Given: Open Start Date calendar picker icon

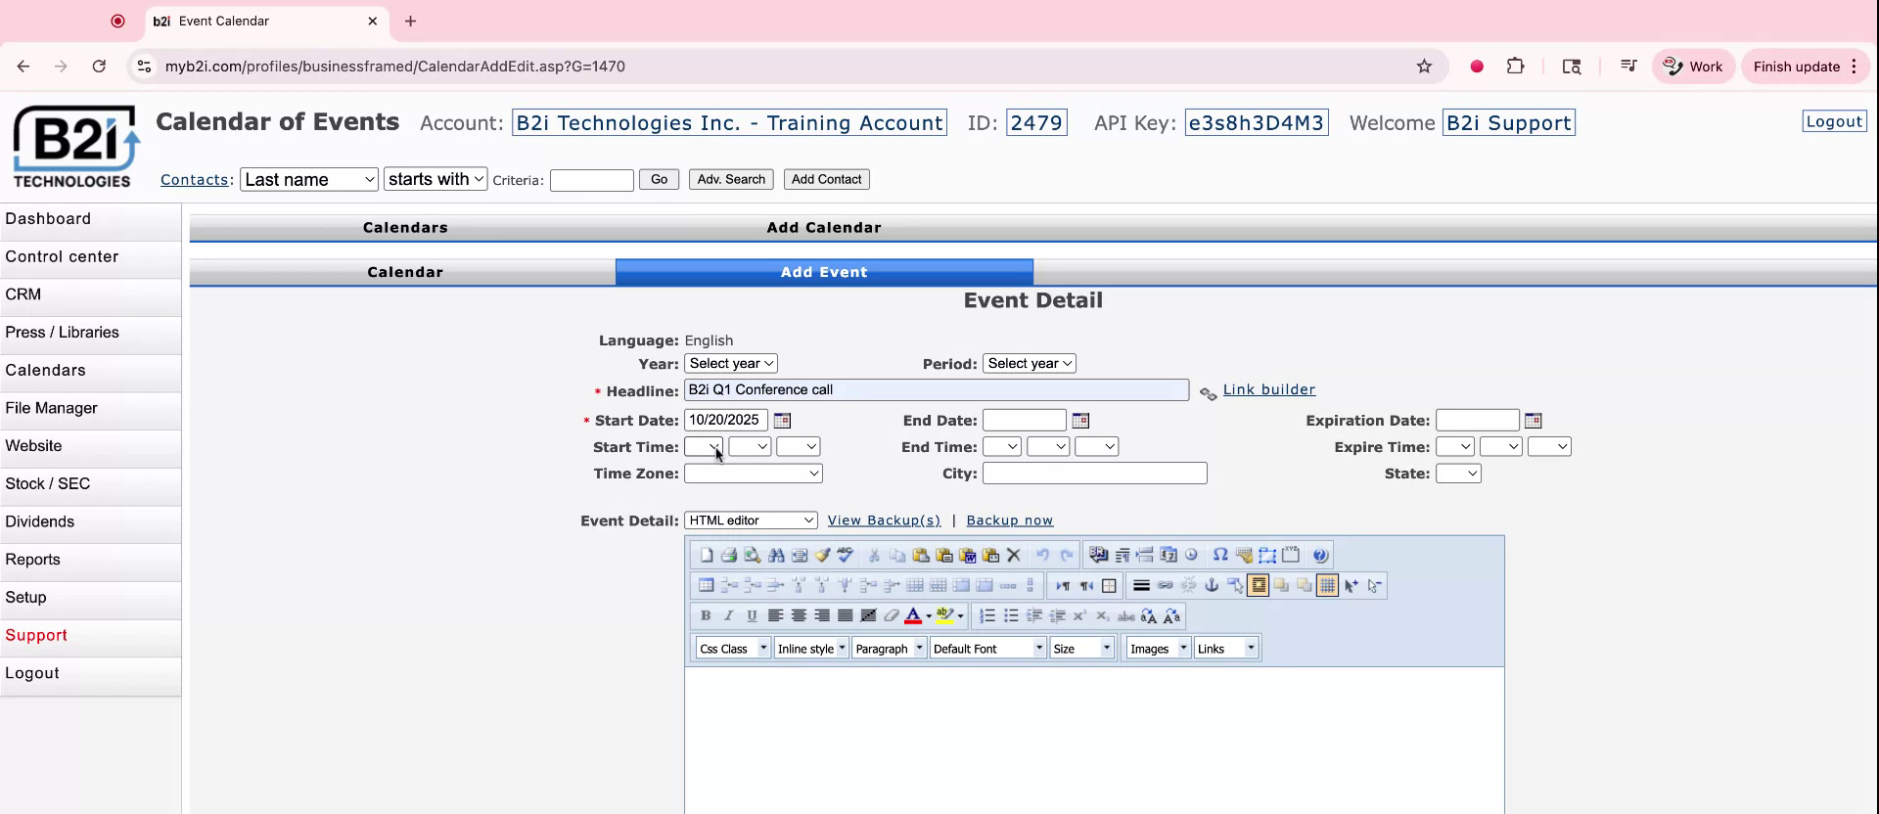Looking at the screenshot, I should pos(782,420).
